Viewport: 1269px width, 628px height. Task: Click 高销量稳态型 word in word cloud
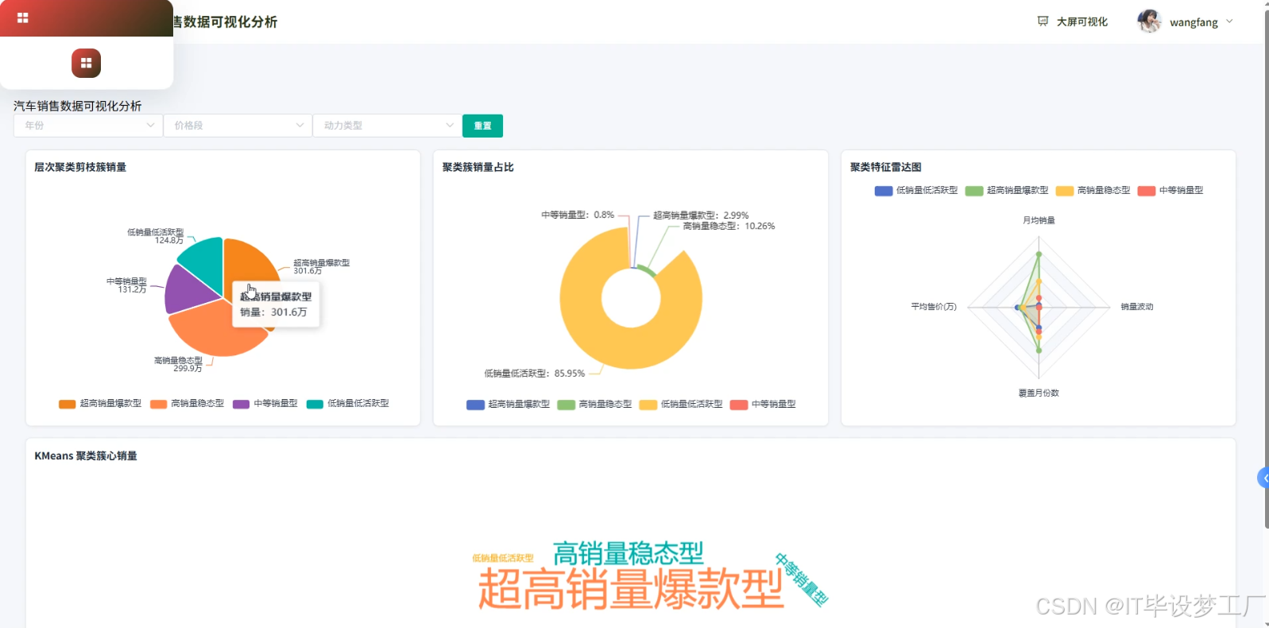point(628,552)
